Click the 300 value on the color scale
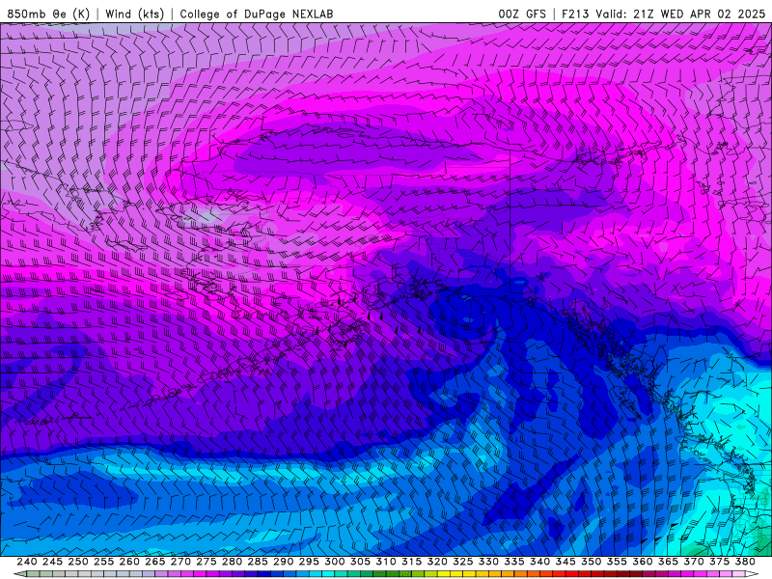The image size is (772, 579). point(335,562)
